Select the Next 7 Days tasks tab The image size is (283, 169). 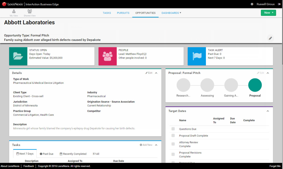[25, 154]
